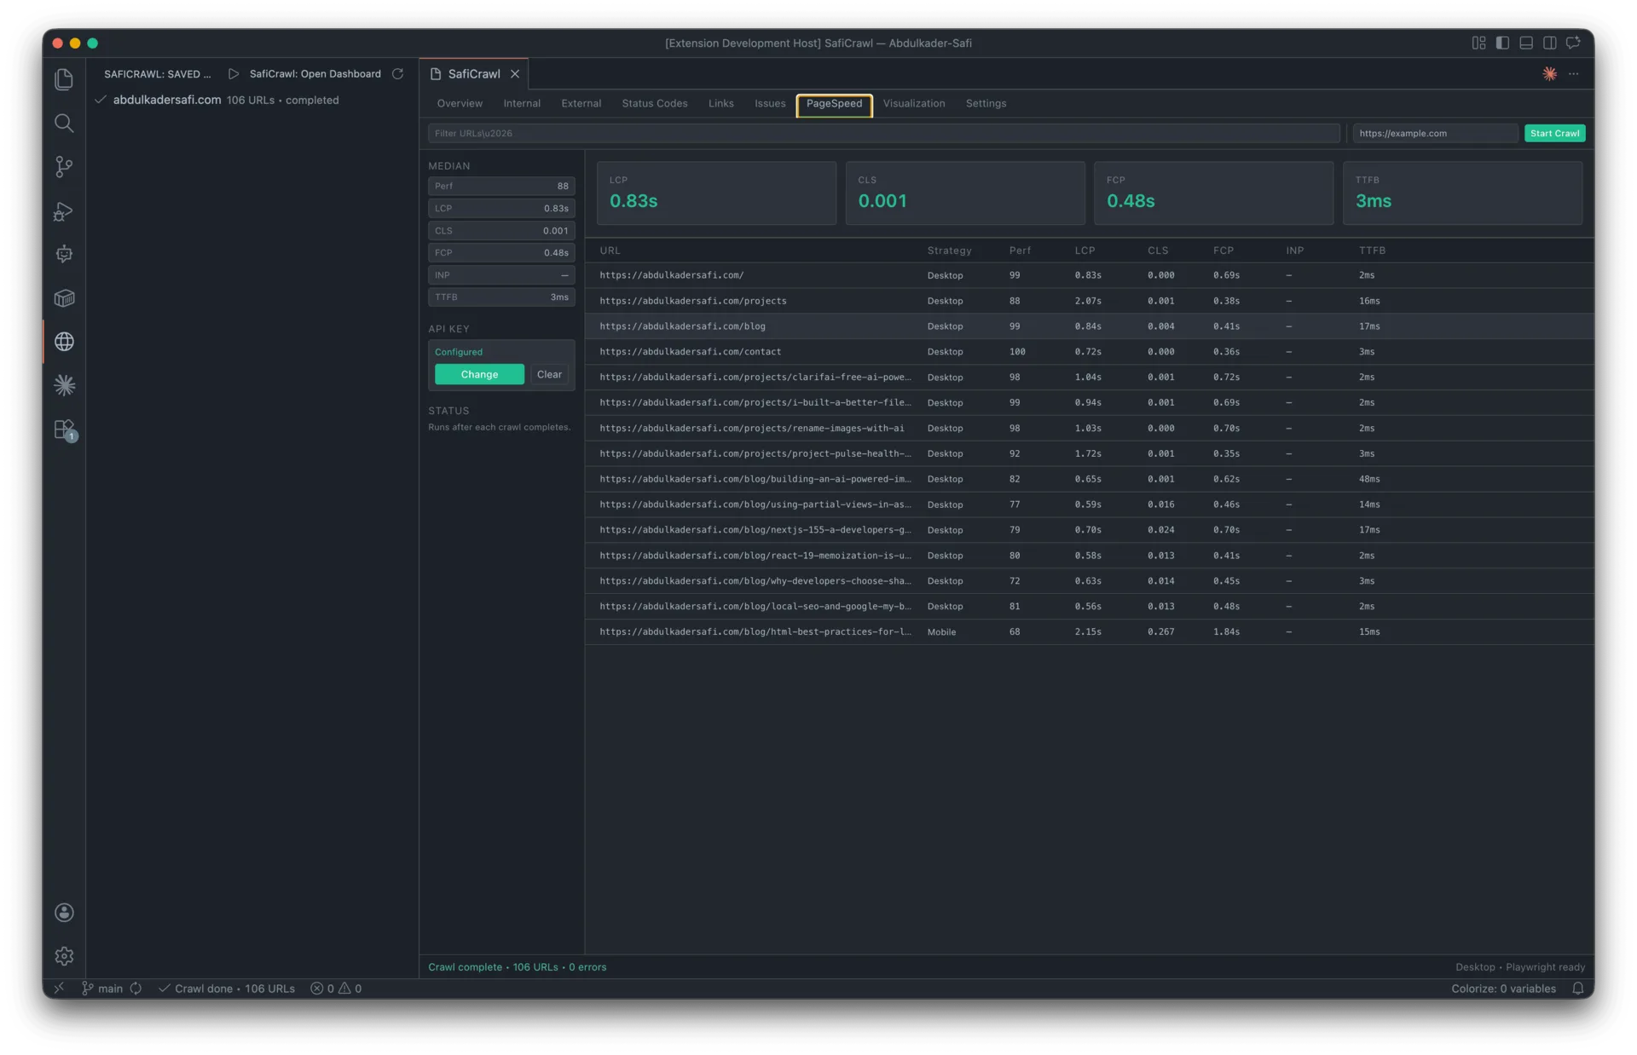Select the SafiCrawl globe icon
Screen dimensions: 1637x1055
point(64,342)
